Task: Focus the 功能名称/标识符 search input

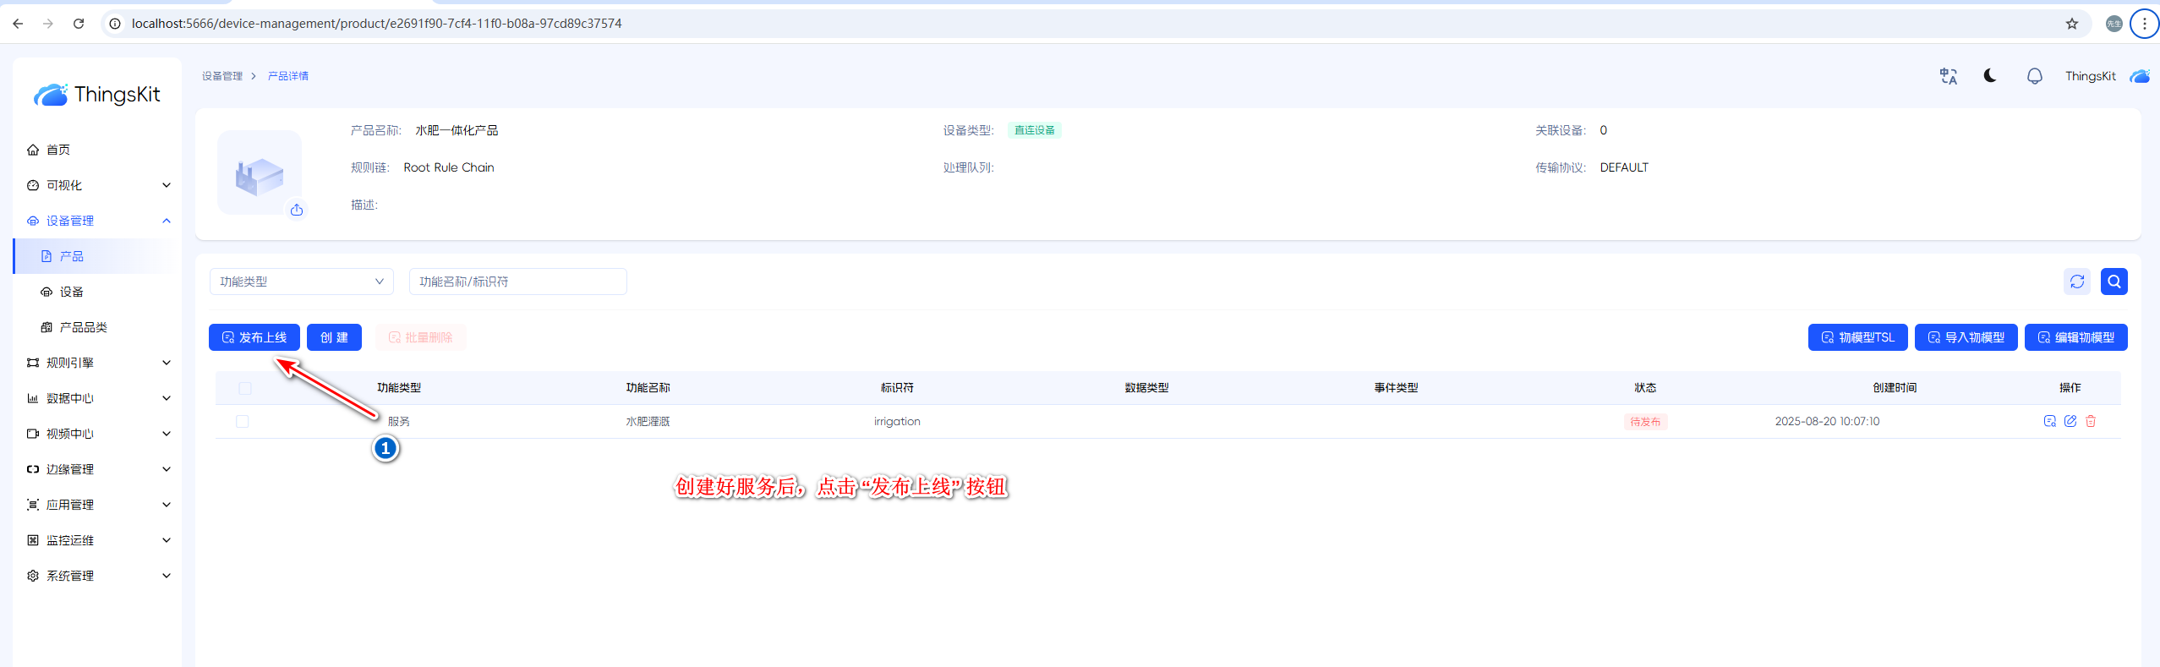Action: tap(517, 282)
